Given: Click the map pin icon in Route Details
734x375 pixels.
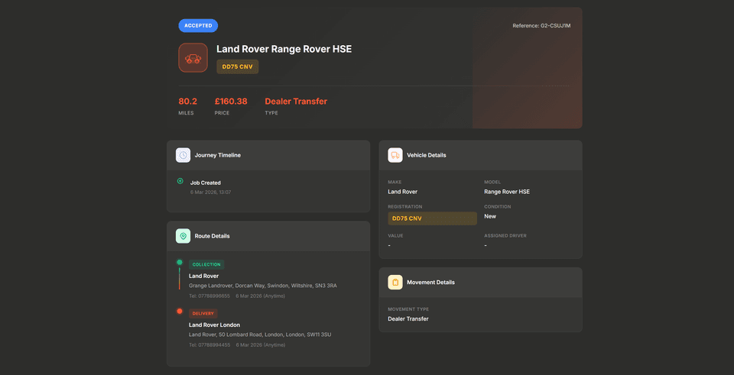Looking at the screenshot, I should coord(183,236).
